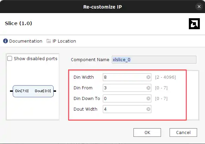This screenshot has width=205, height=144.
Task: Click into the Component Name field
Action: (x=154, y=60)
